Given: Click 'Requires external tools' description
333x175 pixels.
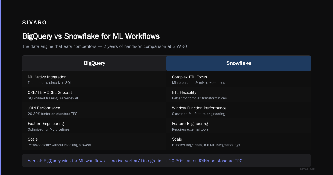Looking at the screenshot, I should click(x=190, y=129).
